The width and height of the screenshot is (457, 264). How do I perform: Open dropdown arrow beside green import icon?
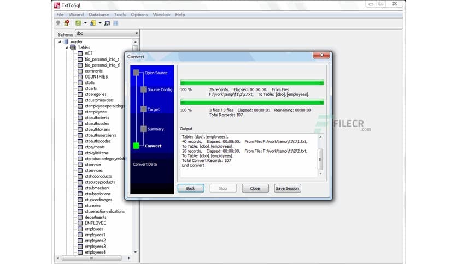pyautogui.click(x=85, y=23)
